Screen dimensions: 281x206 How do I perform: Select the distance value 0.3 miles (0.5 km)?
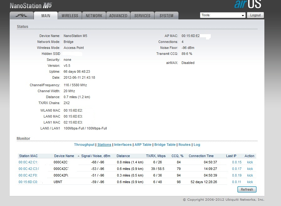130,175
